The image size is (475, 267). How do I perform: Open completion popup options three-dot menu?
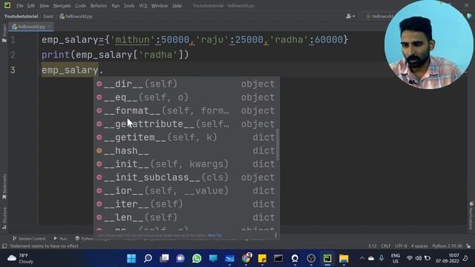(275, 235)
